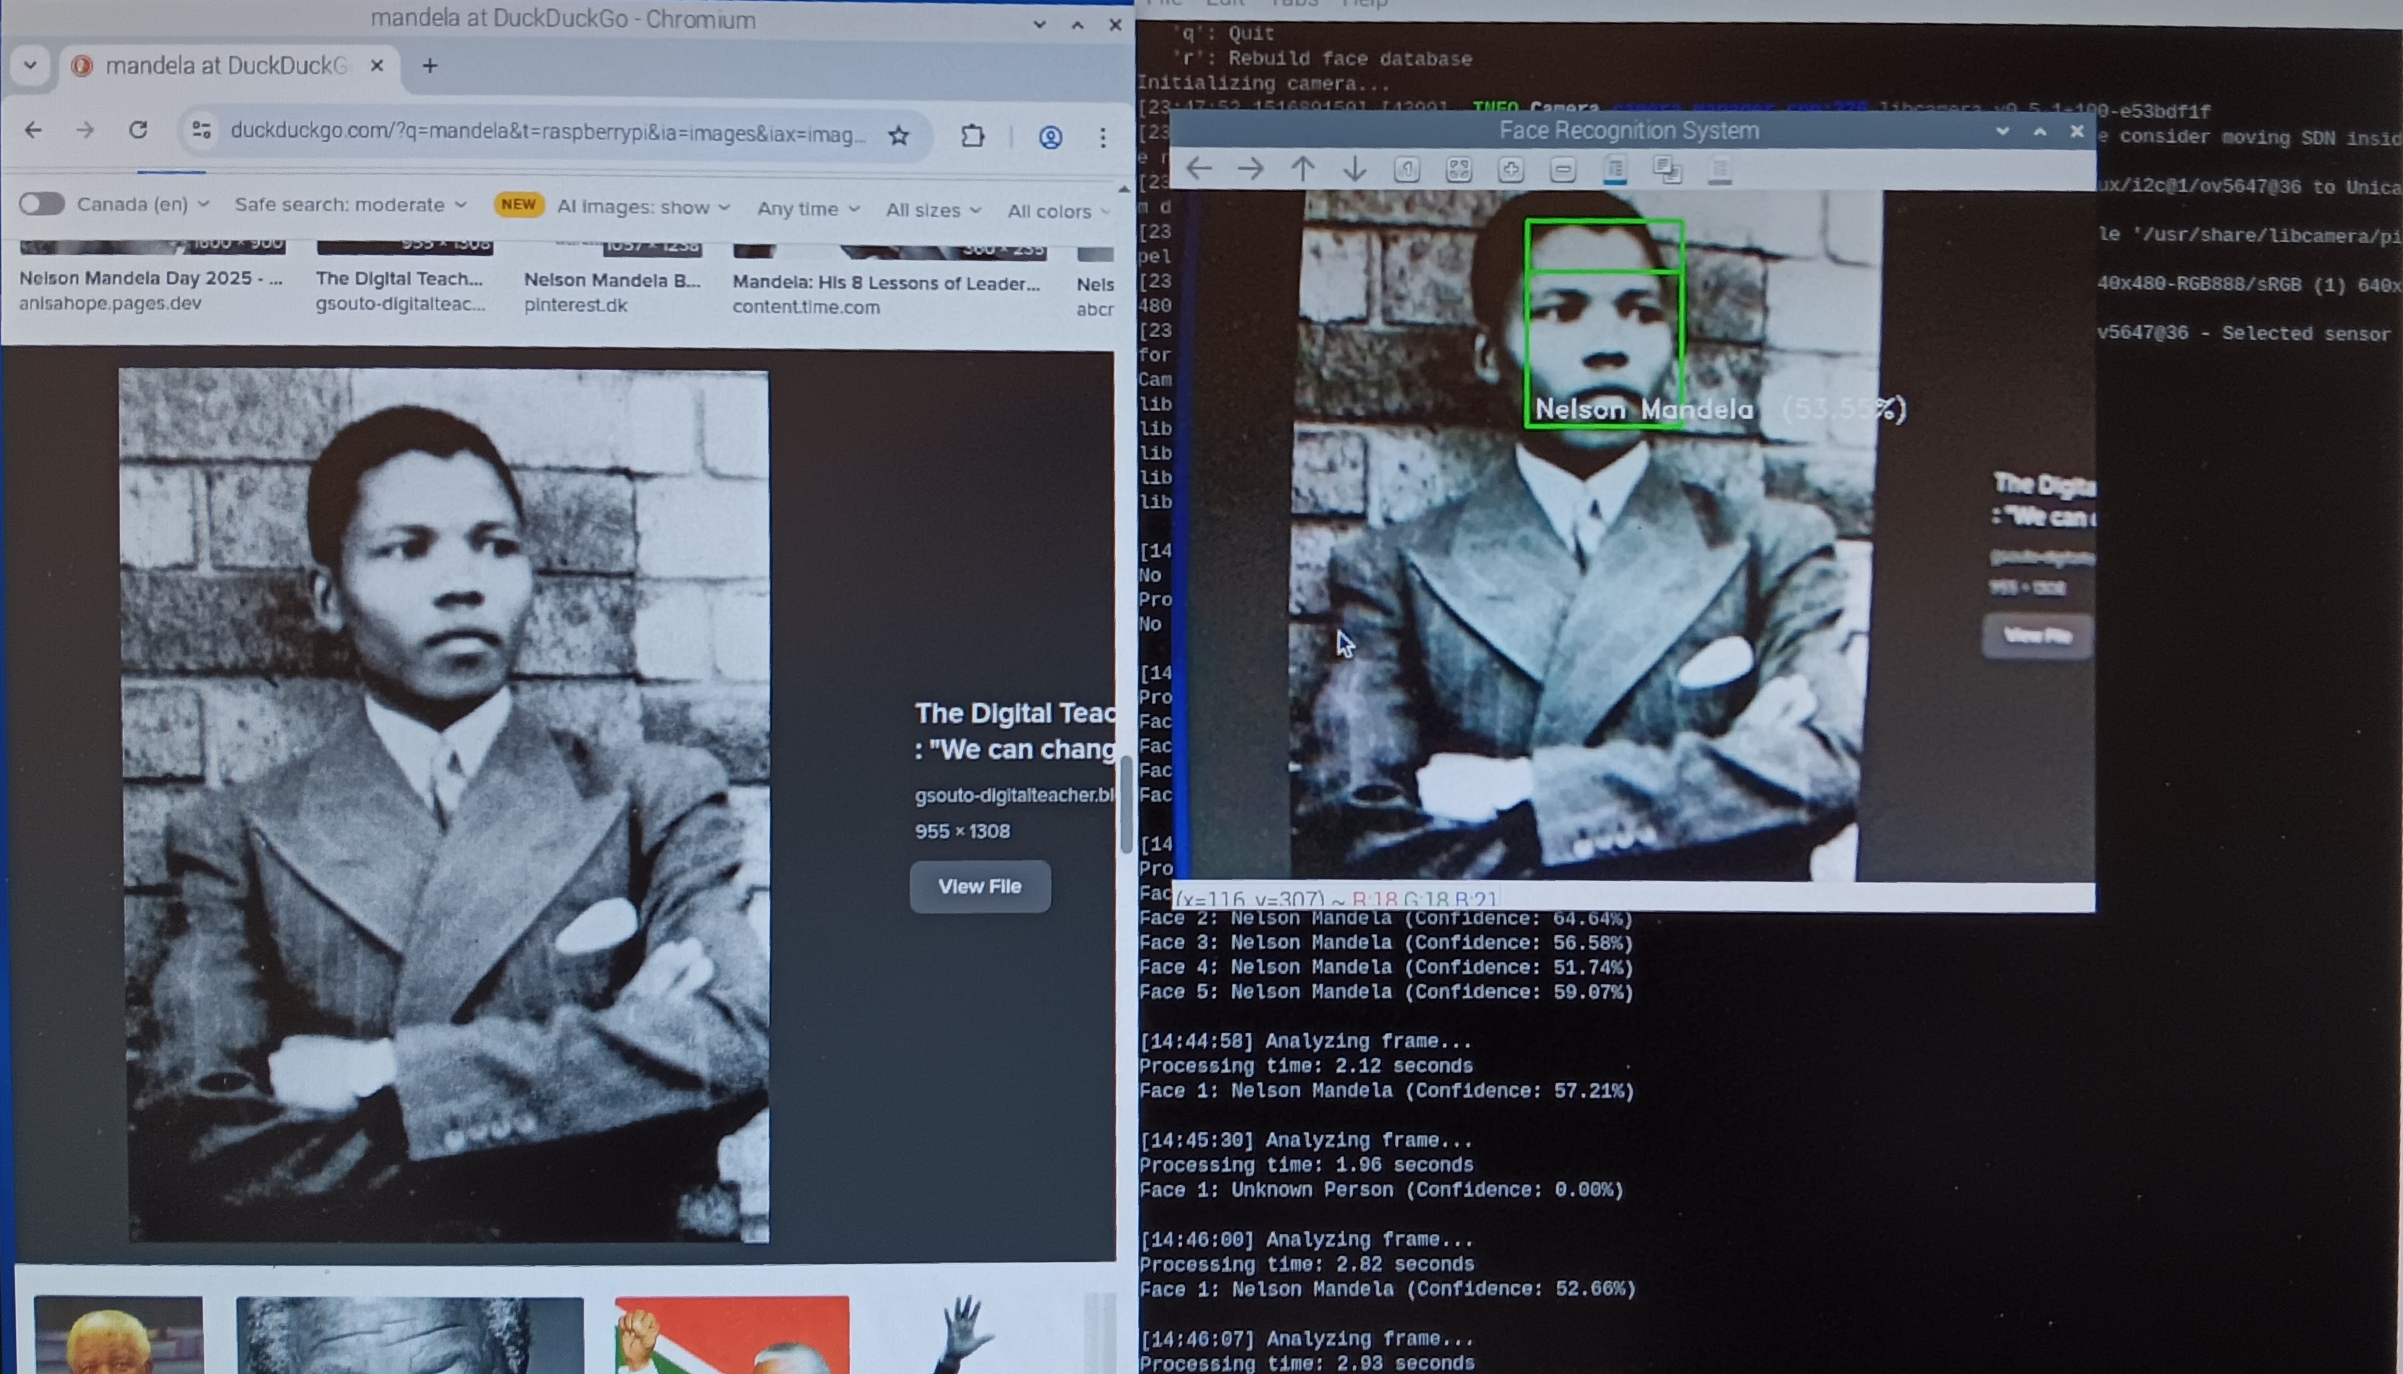Click the View File button

pyautogui.click(x=979, y=885)
